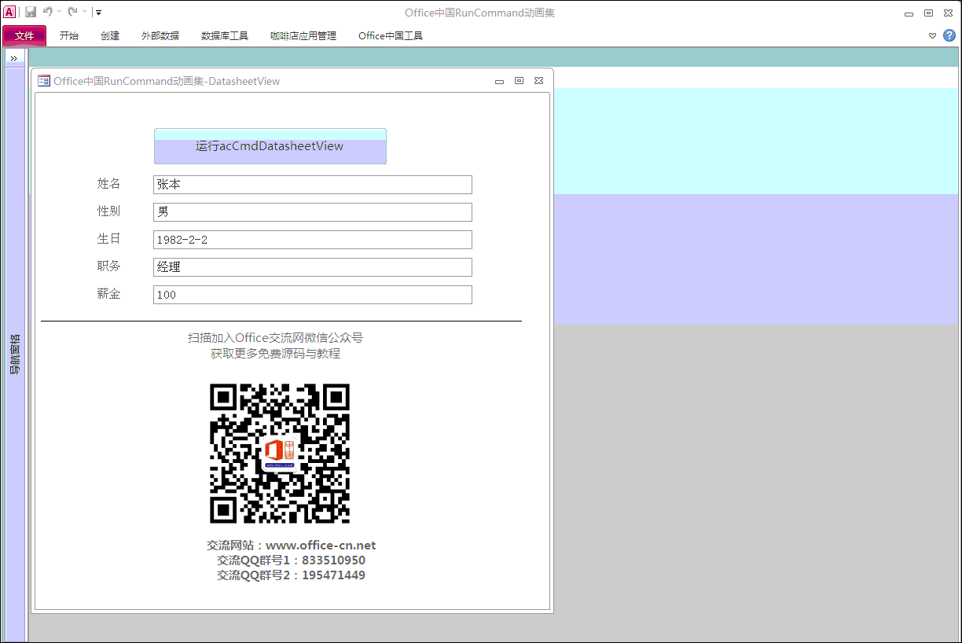The width and height of the screenshot is (962, 643).
Task: Open the Redo history dropdown arrow
Action: coord(84,13)
